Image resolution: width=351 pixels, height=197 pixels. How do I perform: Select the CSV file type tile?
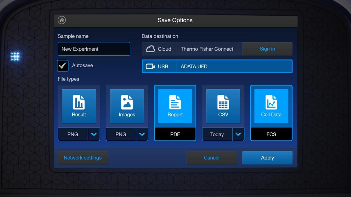(x=223, y=106)
